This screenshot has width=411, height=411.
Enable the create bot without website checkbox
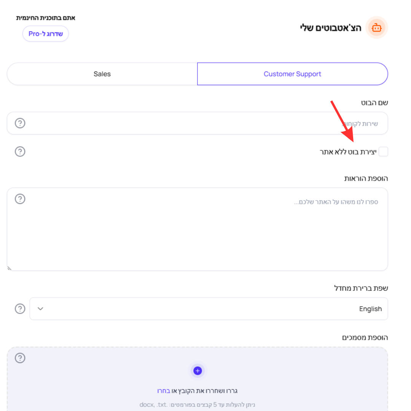383,151
